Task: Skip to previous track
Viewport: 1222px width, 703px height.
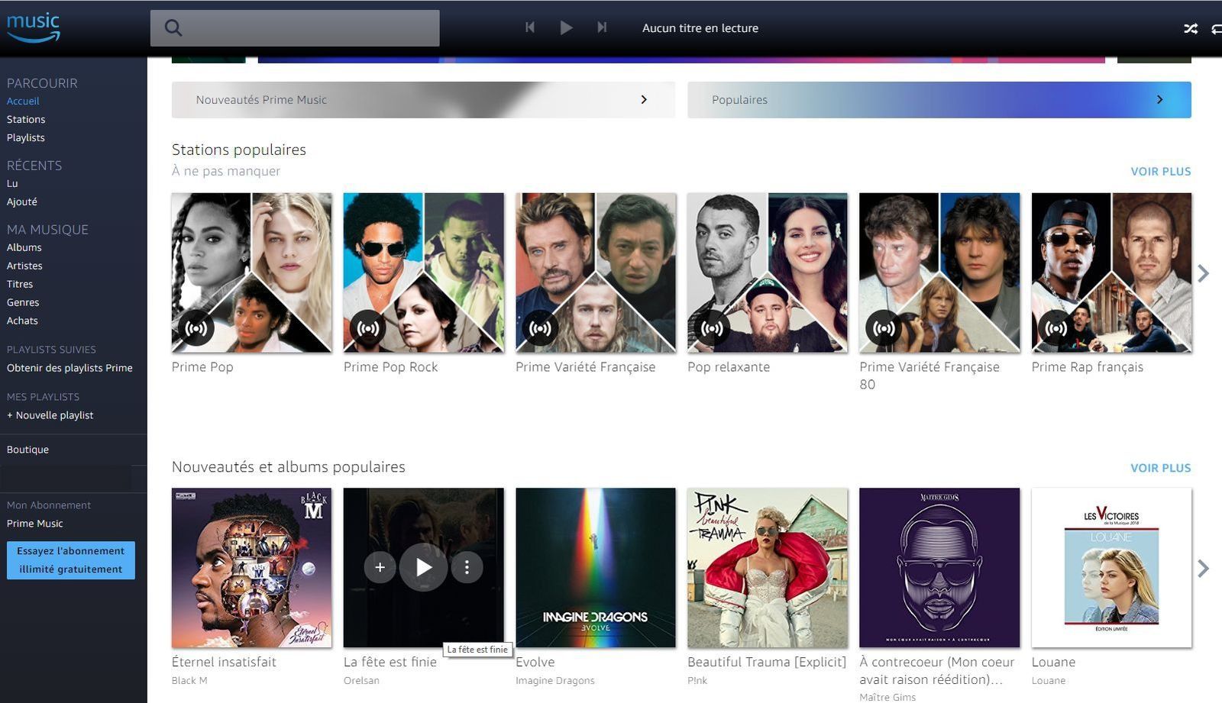Action: [530, 27]
